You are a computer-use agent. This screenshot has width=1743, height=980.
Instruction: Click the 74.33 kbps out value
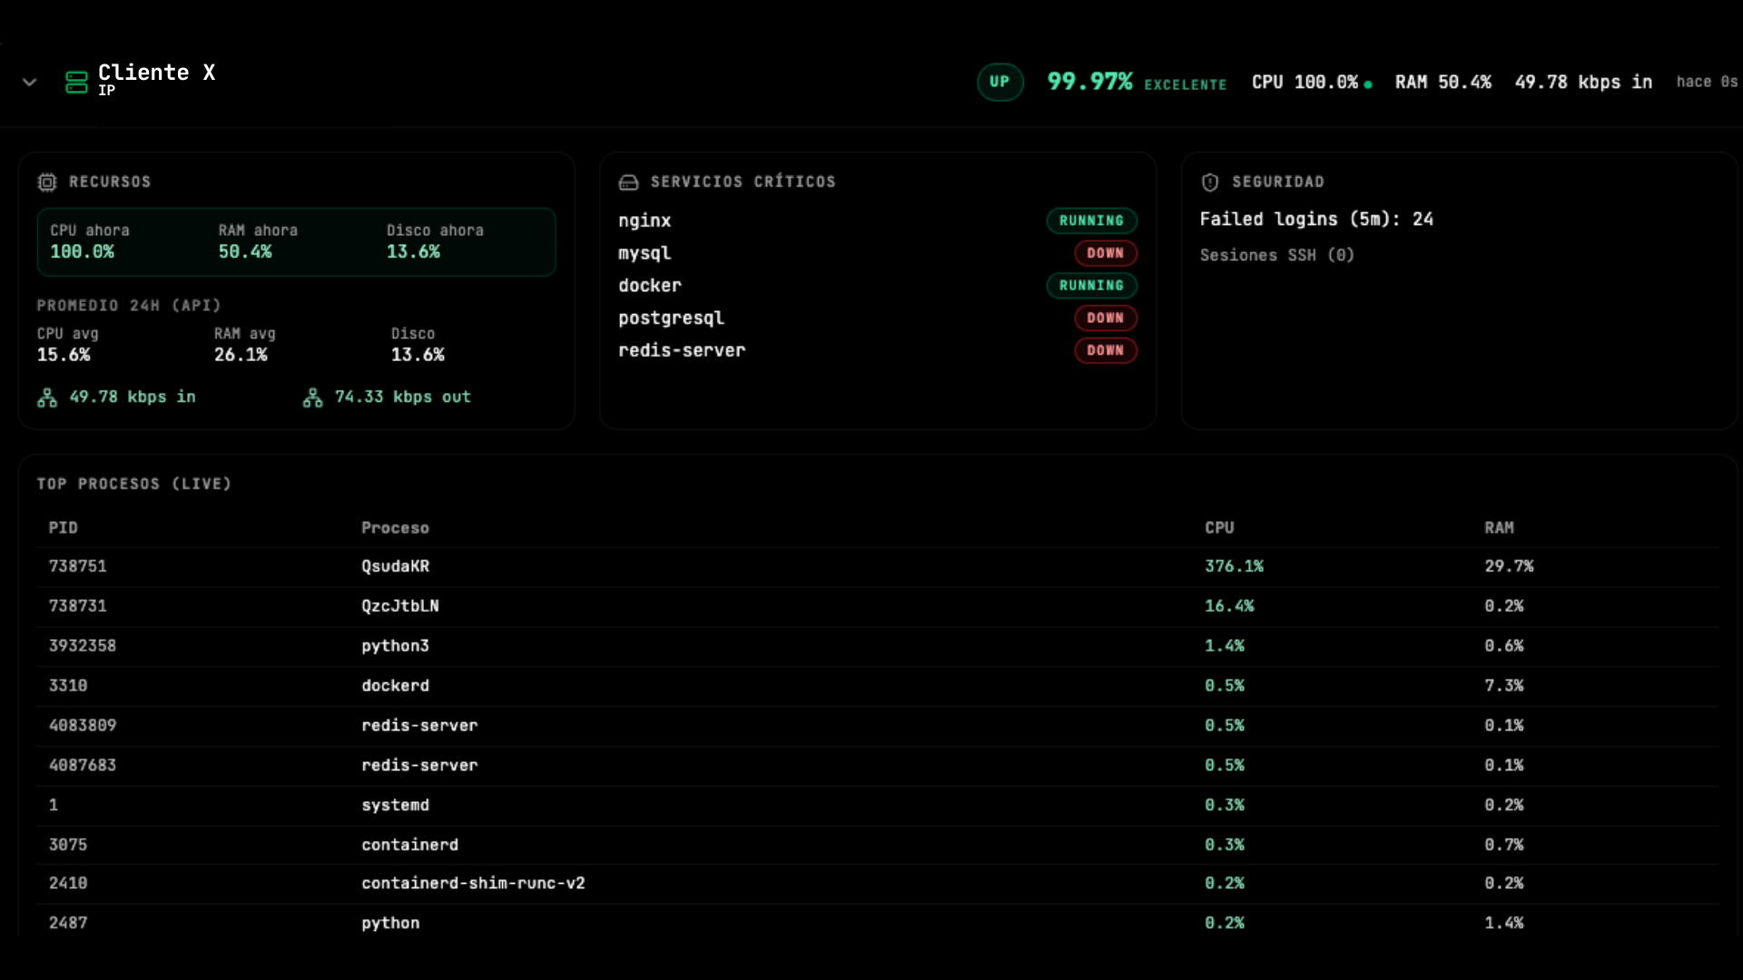pyautogui.click(x=403, y=397)
